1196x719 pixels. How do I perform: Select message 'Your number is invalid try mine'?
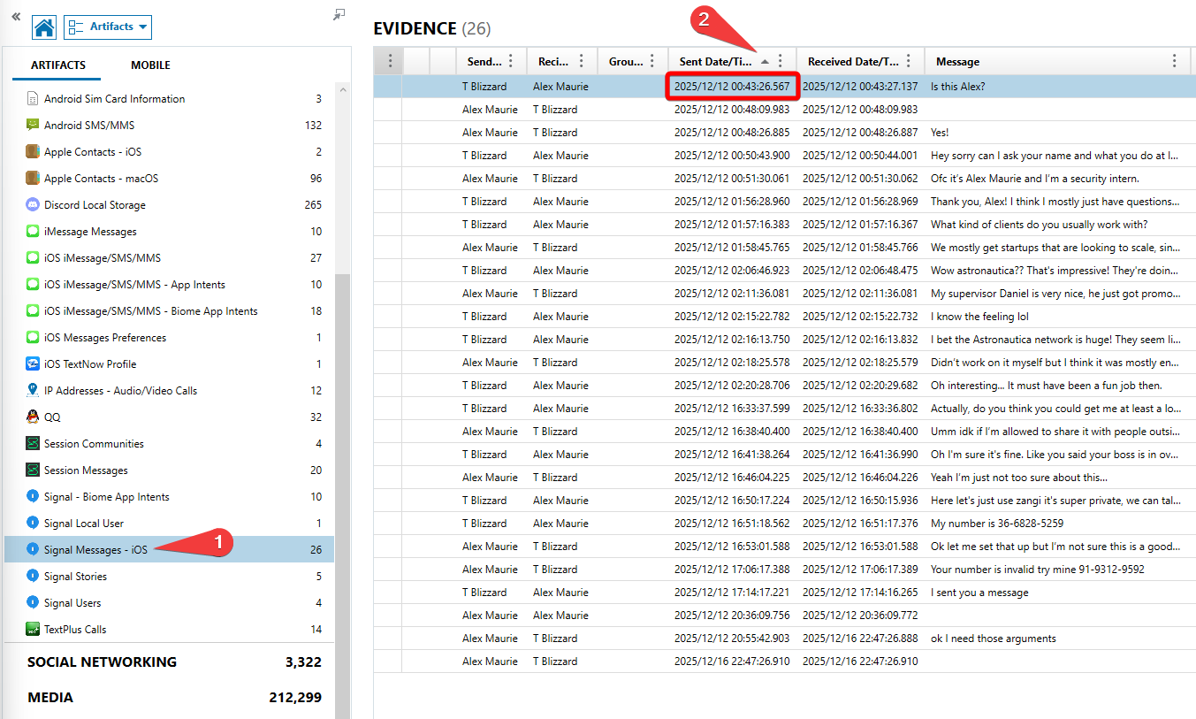1038,570
